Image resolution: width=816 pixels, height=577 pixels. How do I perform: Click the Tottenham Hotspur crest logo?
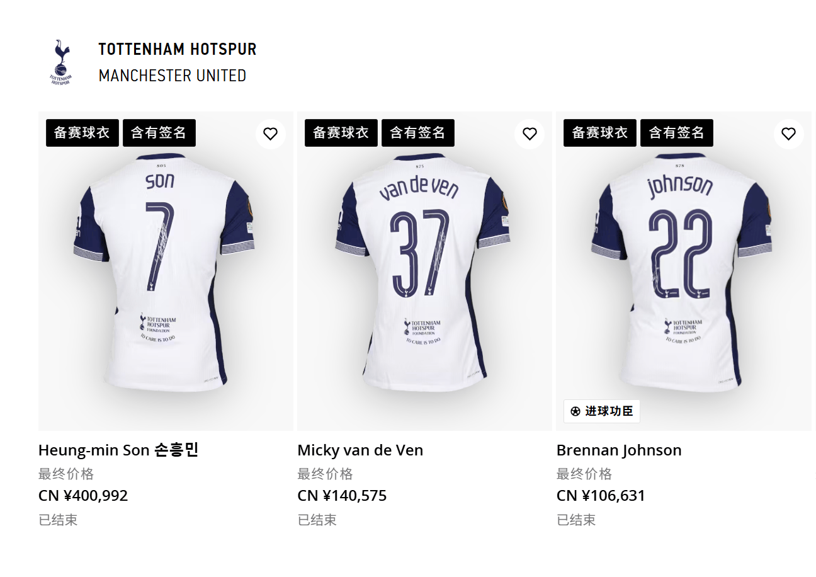click(x=61, y=62)
